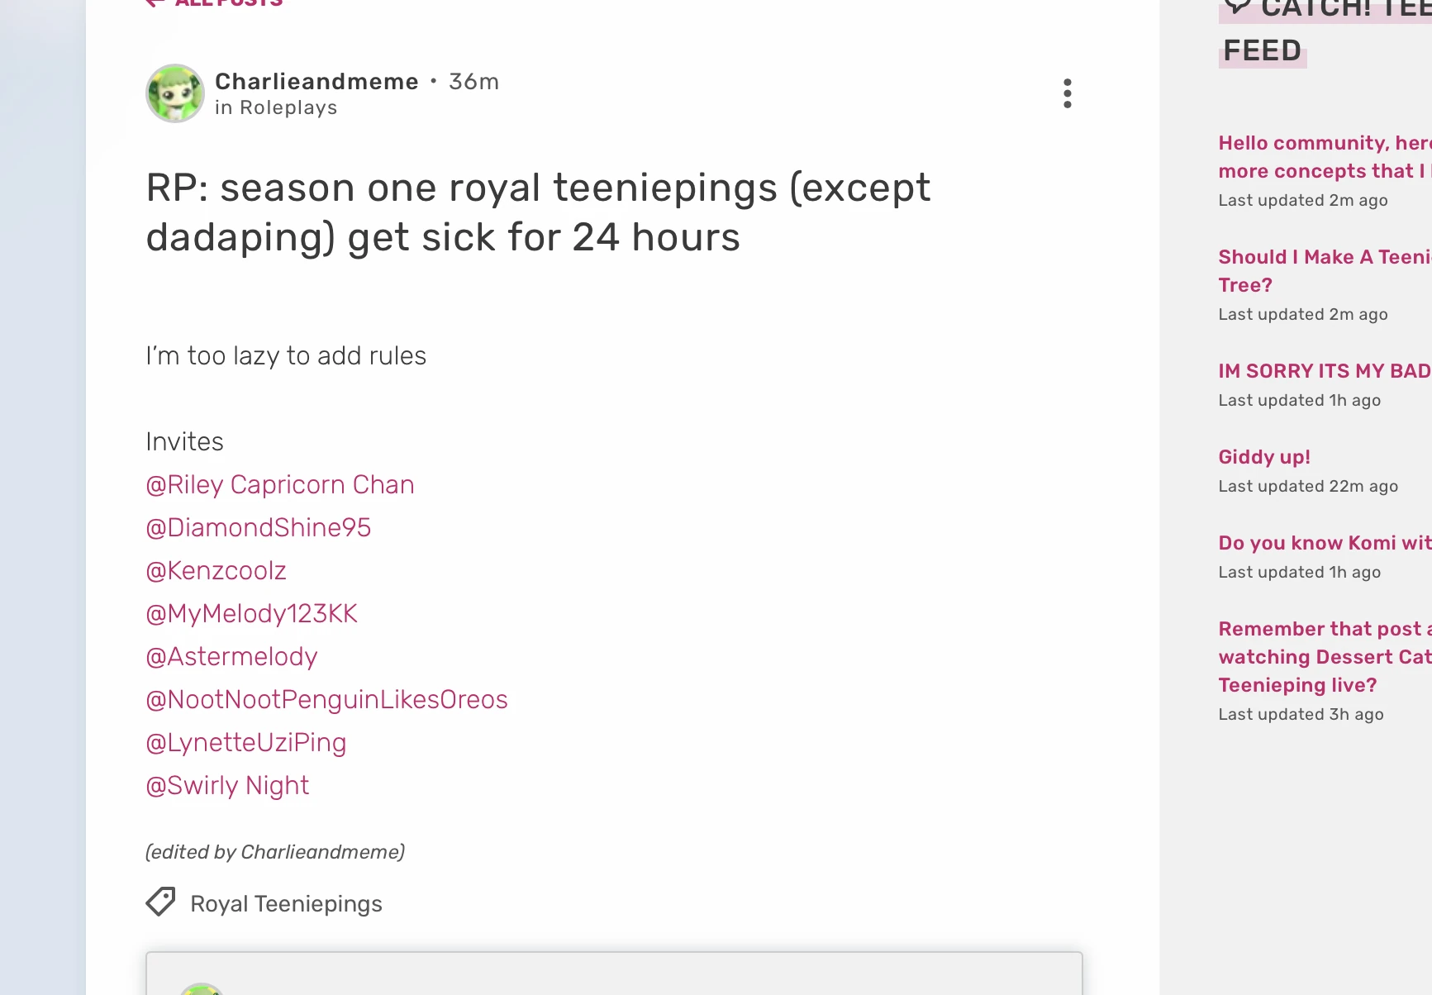The image size is (1432, 995).
Task: Open the three-dot post options menu
Action: coord(1067,93)
